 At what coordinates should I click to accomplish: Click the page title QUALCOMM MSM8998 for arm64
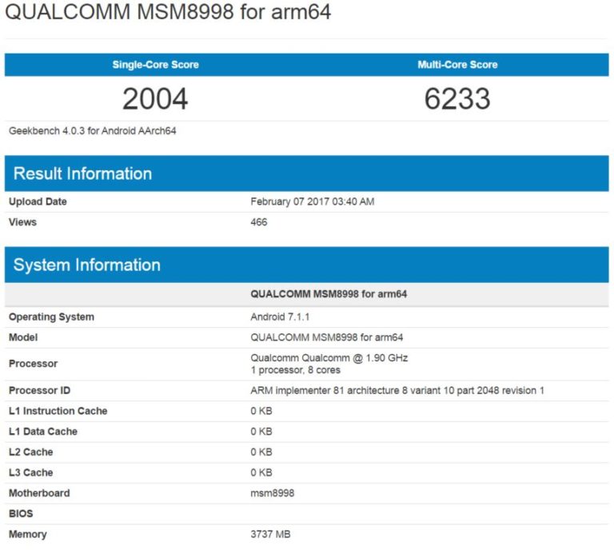pos(168,11)
